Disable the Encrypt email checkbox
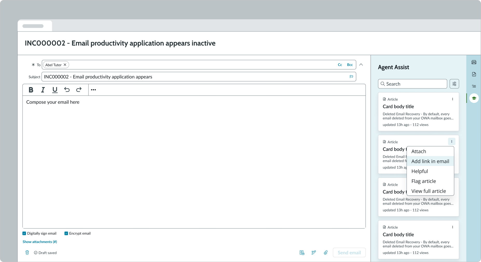 (x=66, y=233)
